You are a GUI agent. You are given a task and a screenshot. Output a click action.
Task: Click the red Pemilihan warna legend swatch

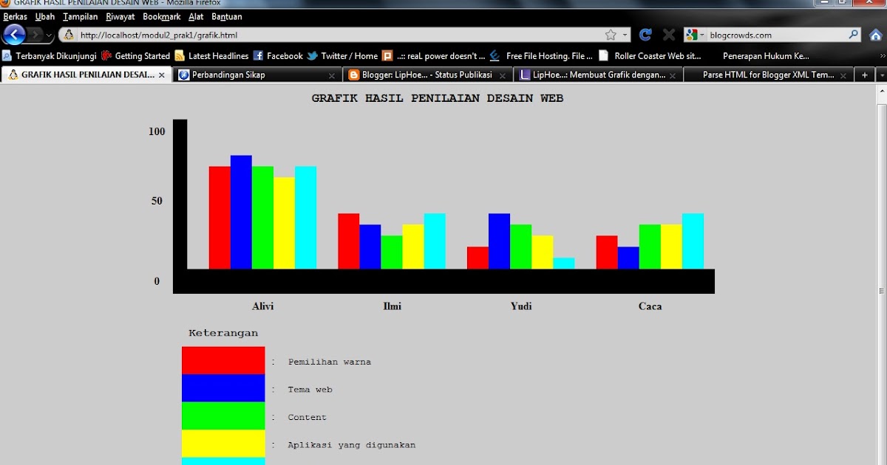pos(223,360)
